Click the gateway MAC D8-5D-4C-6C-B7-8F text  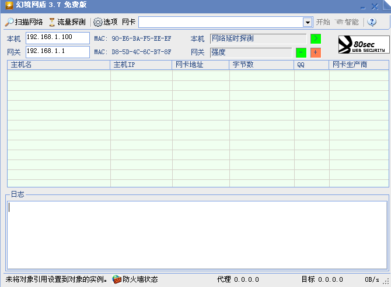[x=141, y=52]
